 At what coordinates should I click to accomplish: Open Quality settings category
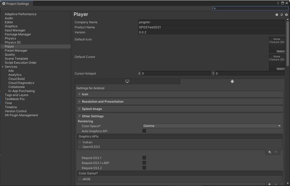tap(10, 55)
